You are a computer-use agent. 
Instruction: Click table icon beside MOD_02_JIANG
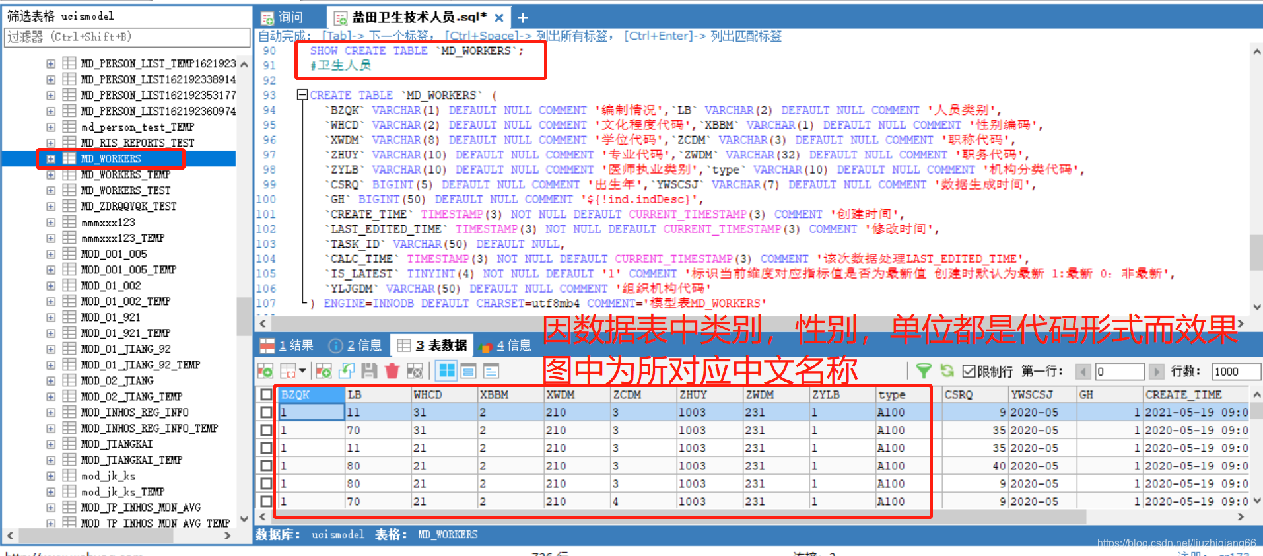tap(69, 380)
